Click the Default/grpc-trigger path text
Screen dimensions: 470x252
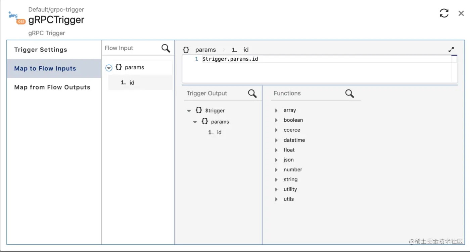tap(56, 10)
